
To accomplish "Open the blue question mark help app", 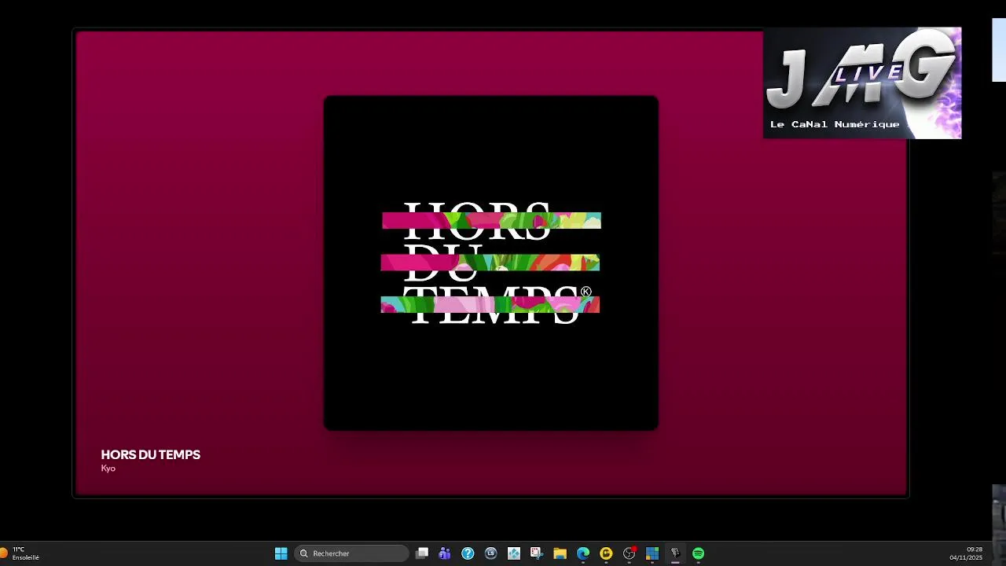I will (468, 553).
